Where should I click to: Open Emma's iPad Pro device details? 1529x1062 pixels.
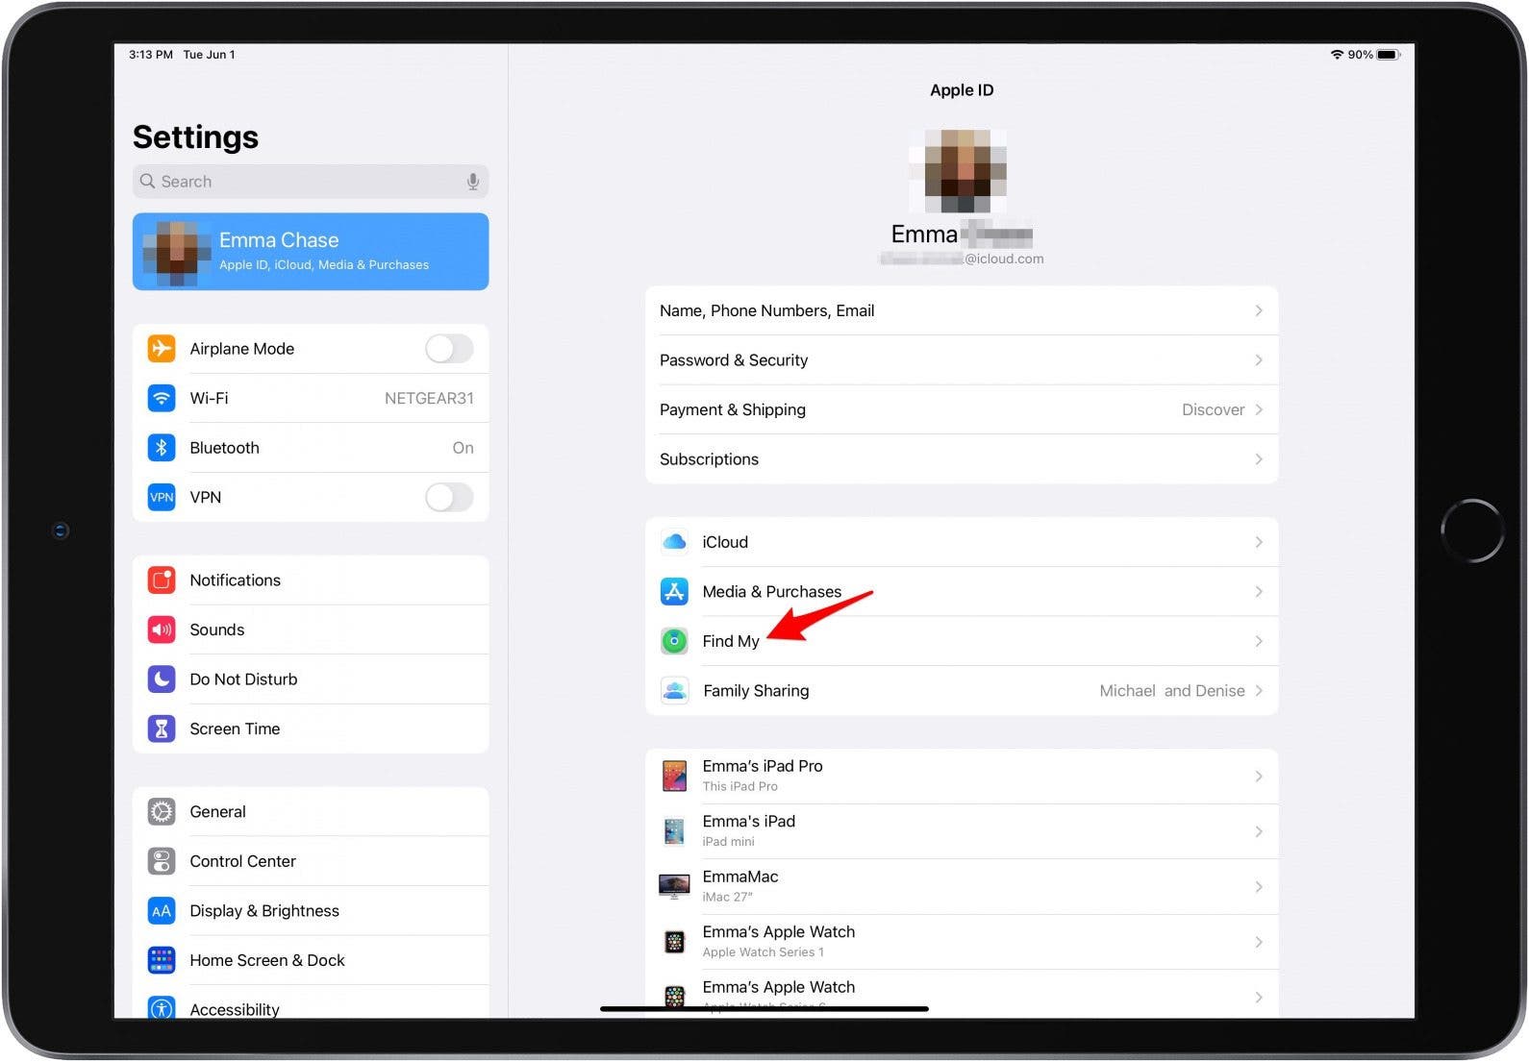pyautogui.click(x=962, y=776)
